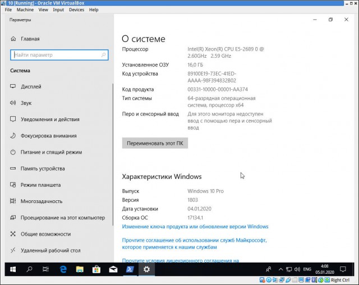
Task: Open Mail app from taskbar
Action: pos(113,269)
